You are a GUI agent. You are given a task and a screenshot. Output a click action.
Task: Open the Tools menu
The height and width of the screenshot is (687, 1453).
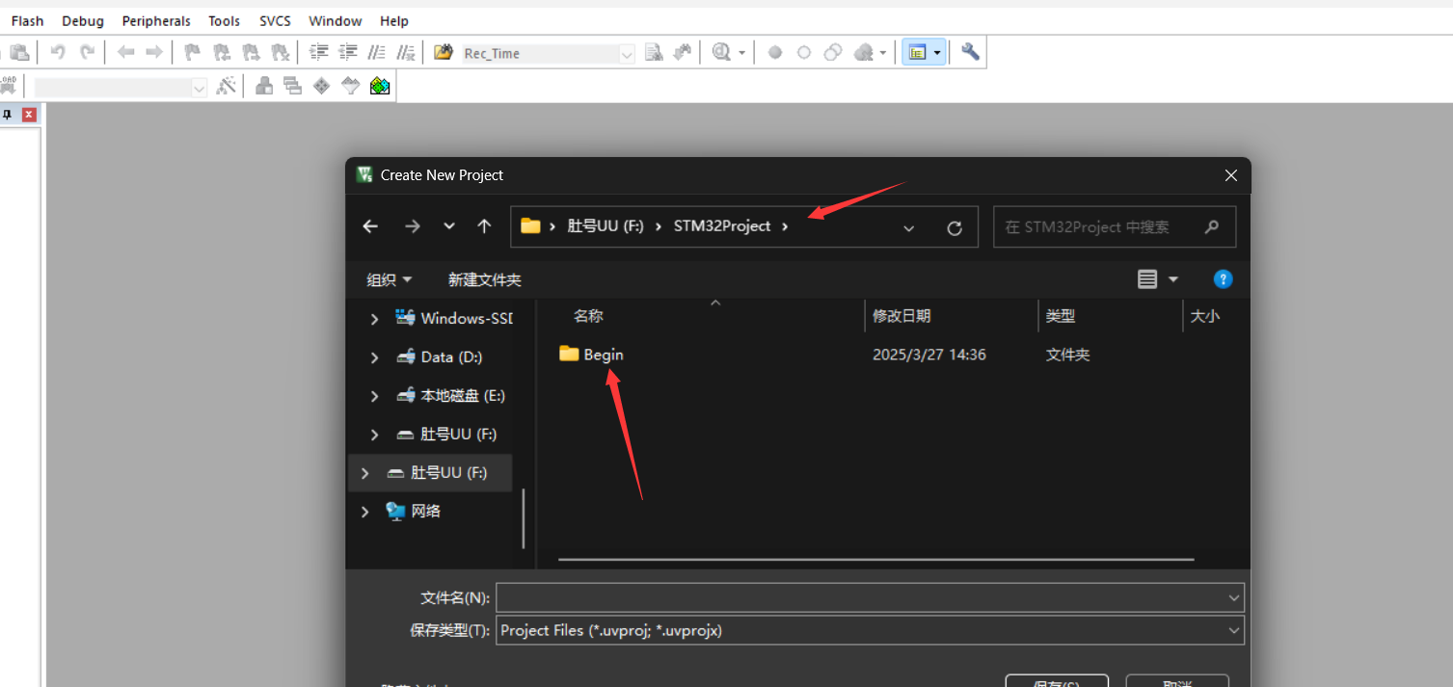(225, 20)
